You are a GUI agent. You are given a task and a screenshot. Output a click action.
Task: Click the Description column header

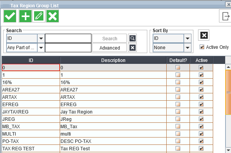pos(113,60)
